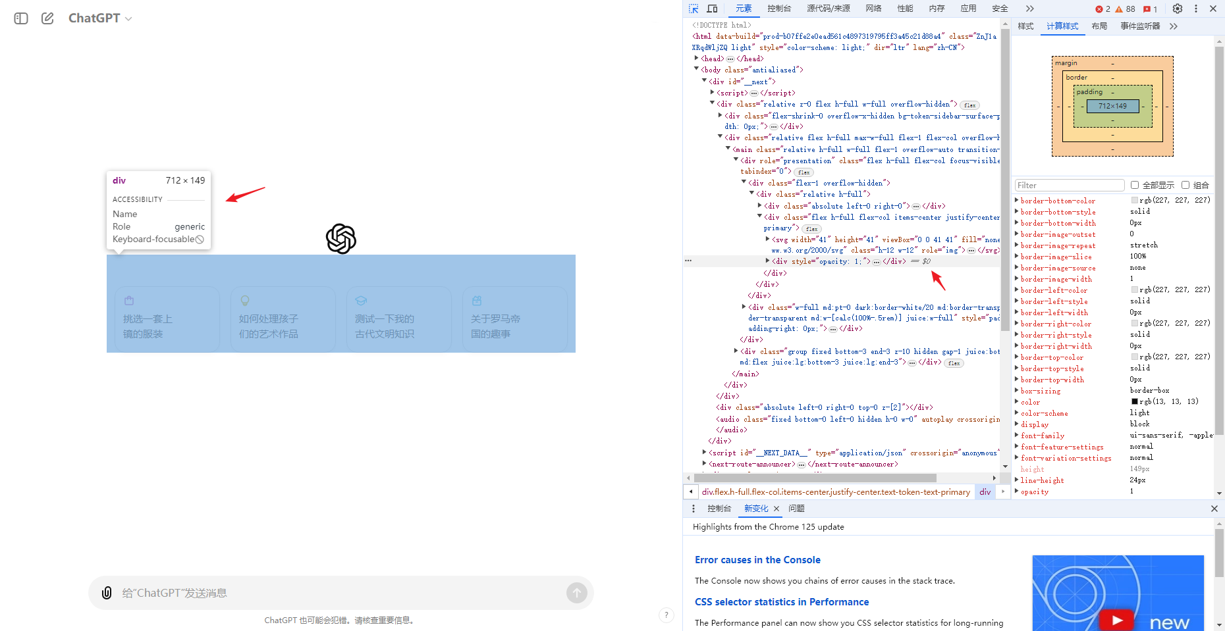
Task: Click the computed styles Filter input field
Action: (x=1069, y=186)
